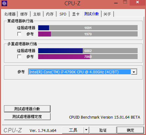This screenshot has height=135, width=146.
Task: Confirm with the 确定 button
Action: click(x=130, y=130)
